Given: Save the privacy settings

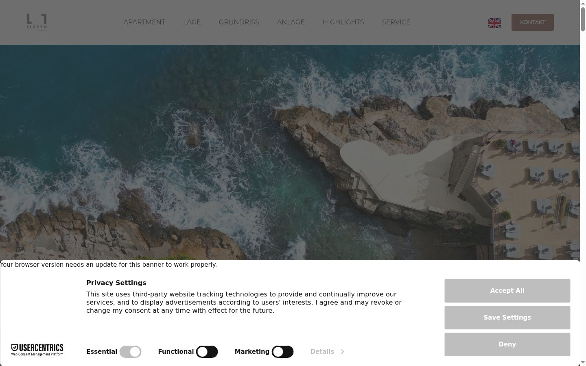Looking at the screenshot, I should [x=507, y=318].
